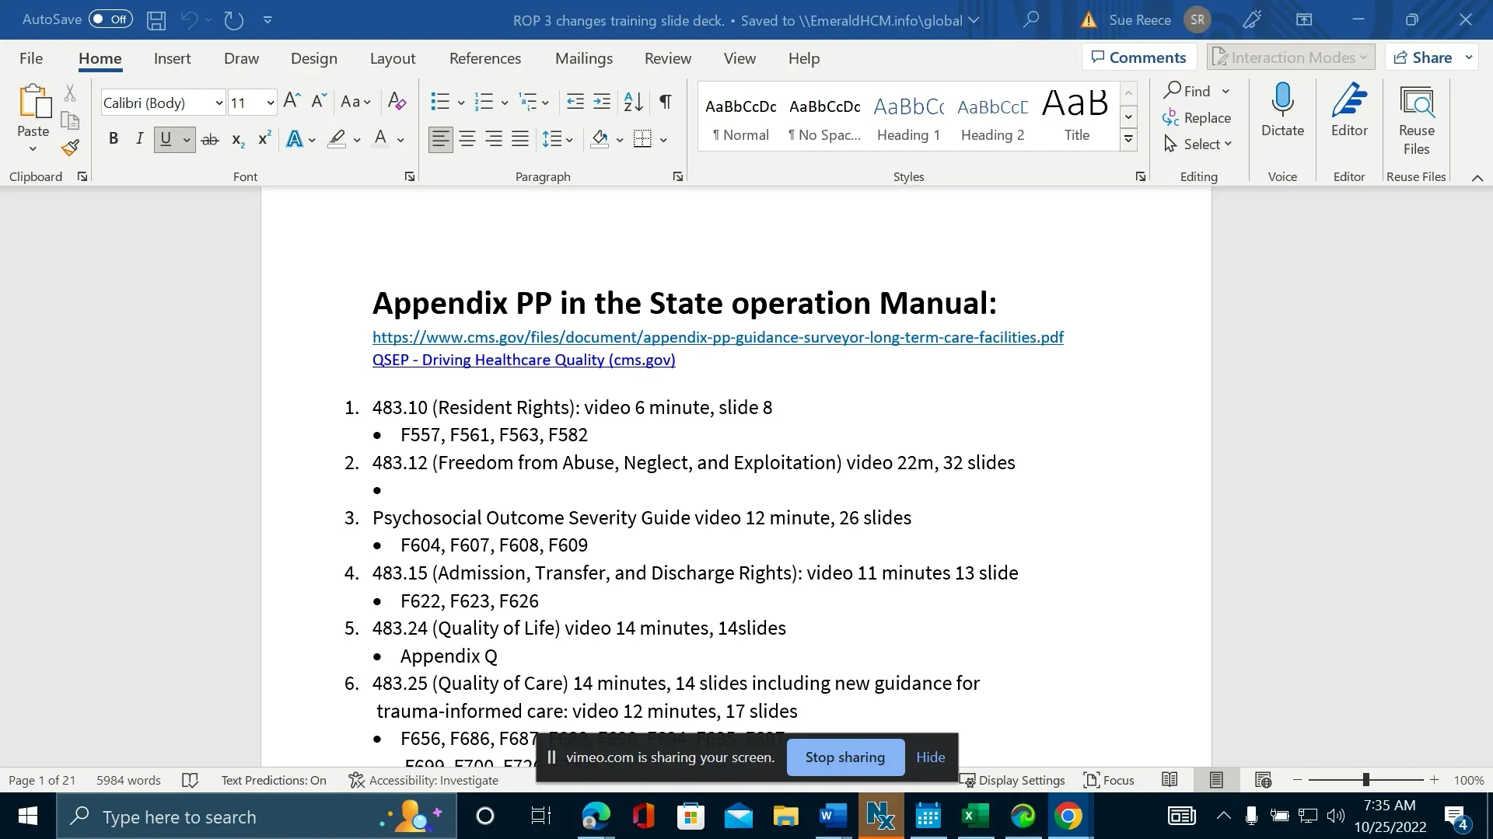Click the Increase Indent icon

click(602, 102)
